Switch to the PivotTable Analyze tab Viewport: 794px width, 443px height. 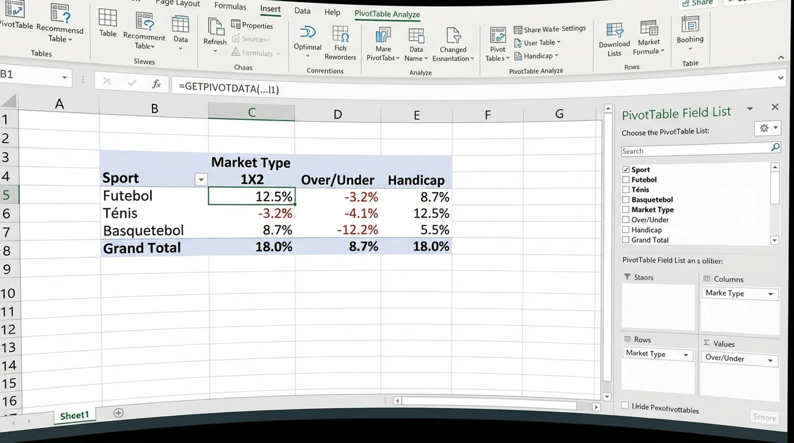coord(387,14)
